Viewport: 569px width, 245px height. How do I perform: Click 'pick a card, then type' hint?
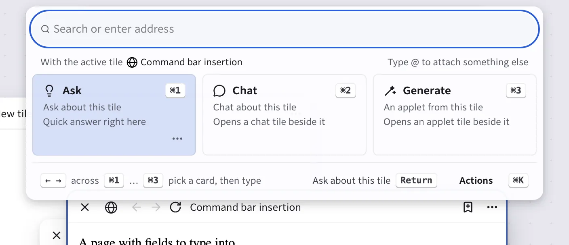(x=215, y=181)
